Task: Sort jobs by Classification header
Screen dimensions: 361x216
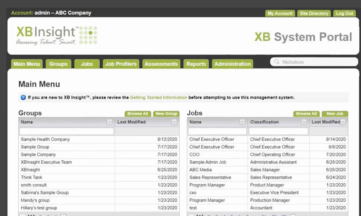Action: [264, 122]
